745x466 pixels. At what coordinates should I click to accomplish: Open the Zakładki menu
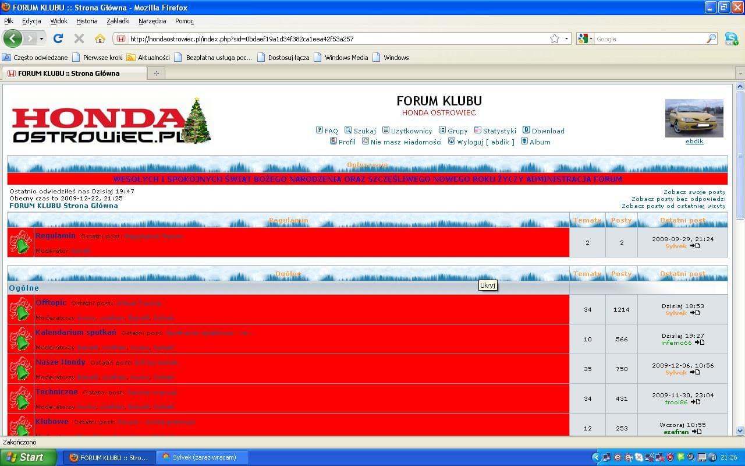[118, 21]
